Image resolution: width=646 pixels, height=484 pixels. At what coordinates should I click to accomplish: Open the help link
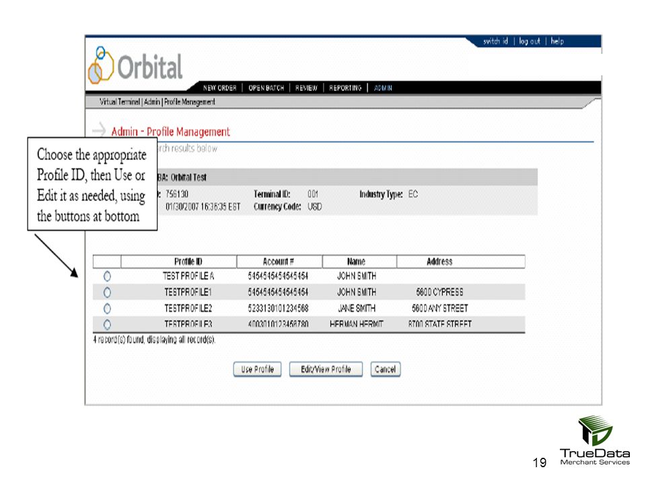pyautogui.click(x=557, y=41)
